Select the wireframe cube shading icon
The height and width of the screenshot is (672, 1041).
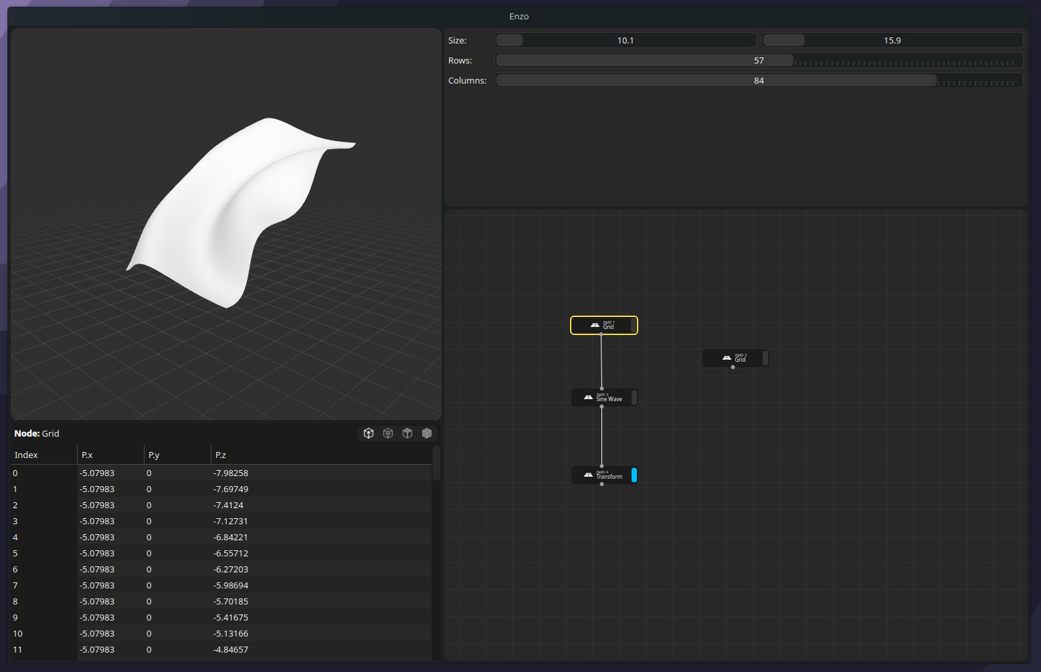tap(388, 433)
